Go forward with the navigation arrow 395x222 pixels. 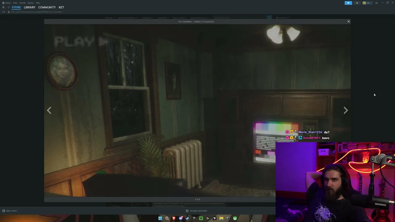8,7
